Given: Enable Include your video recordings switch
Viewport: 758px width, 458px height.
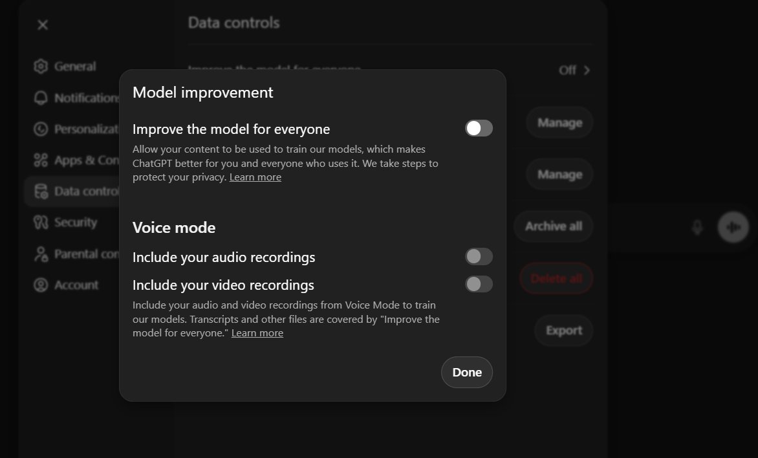Looking at the screenshot, I should click(x=479, y=284).
